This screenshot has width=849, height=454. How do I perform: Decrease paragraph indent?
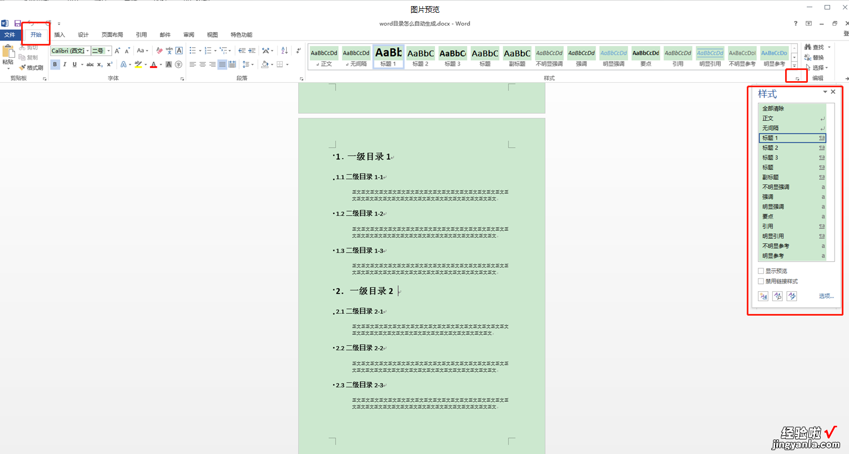(242, 51)
